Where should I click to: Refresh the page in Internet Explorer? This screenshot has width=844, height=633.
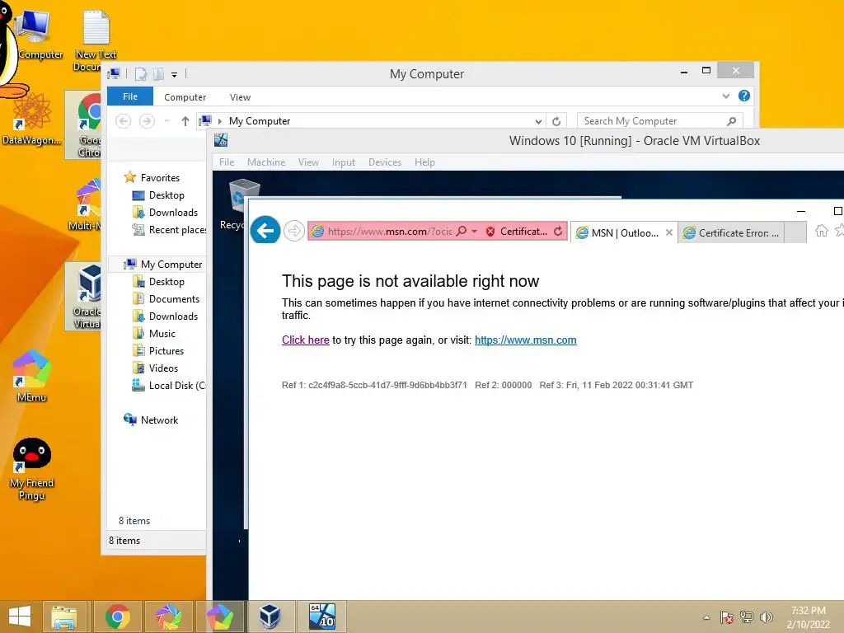point(558,231)
